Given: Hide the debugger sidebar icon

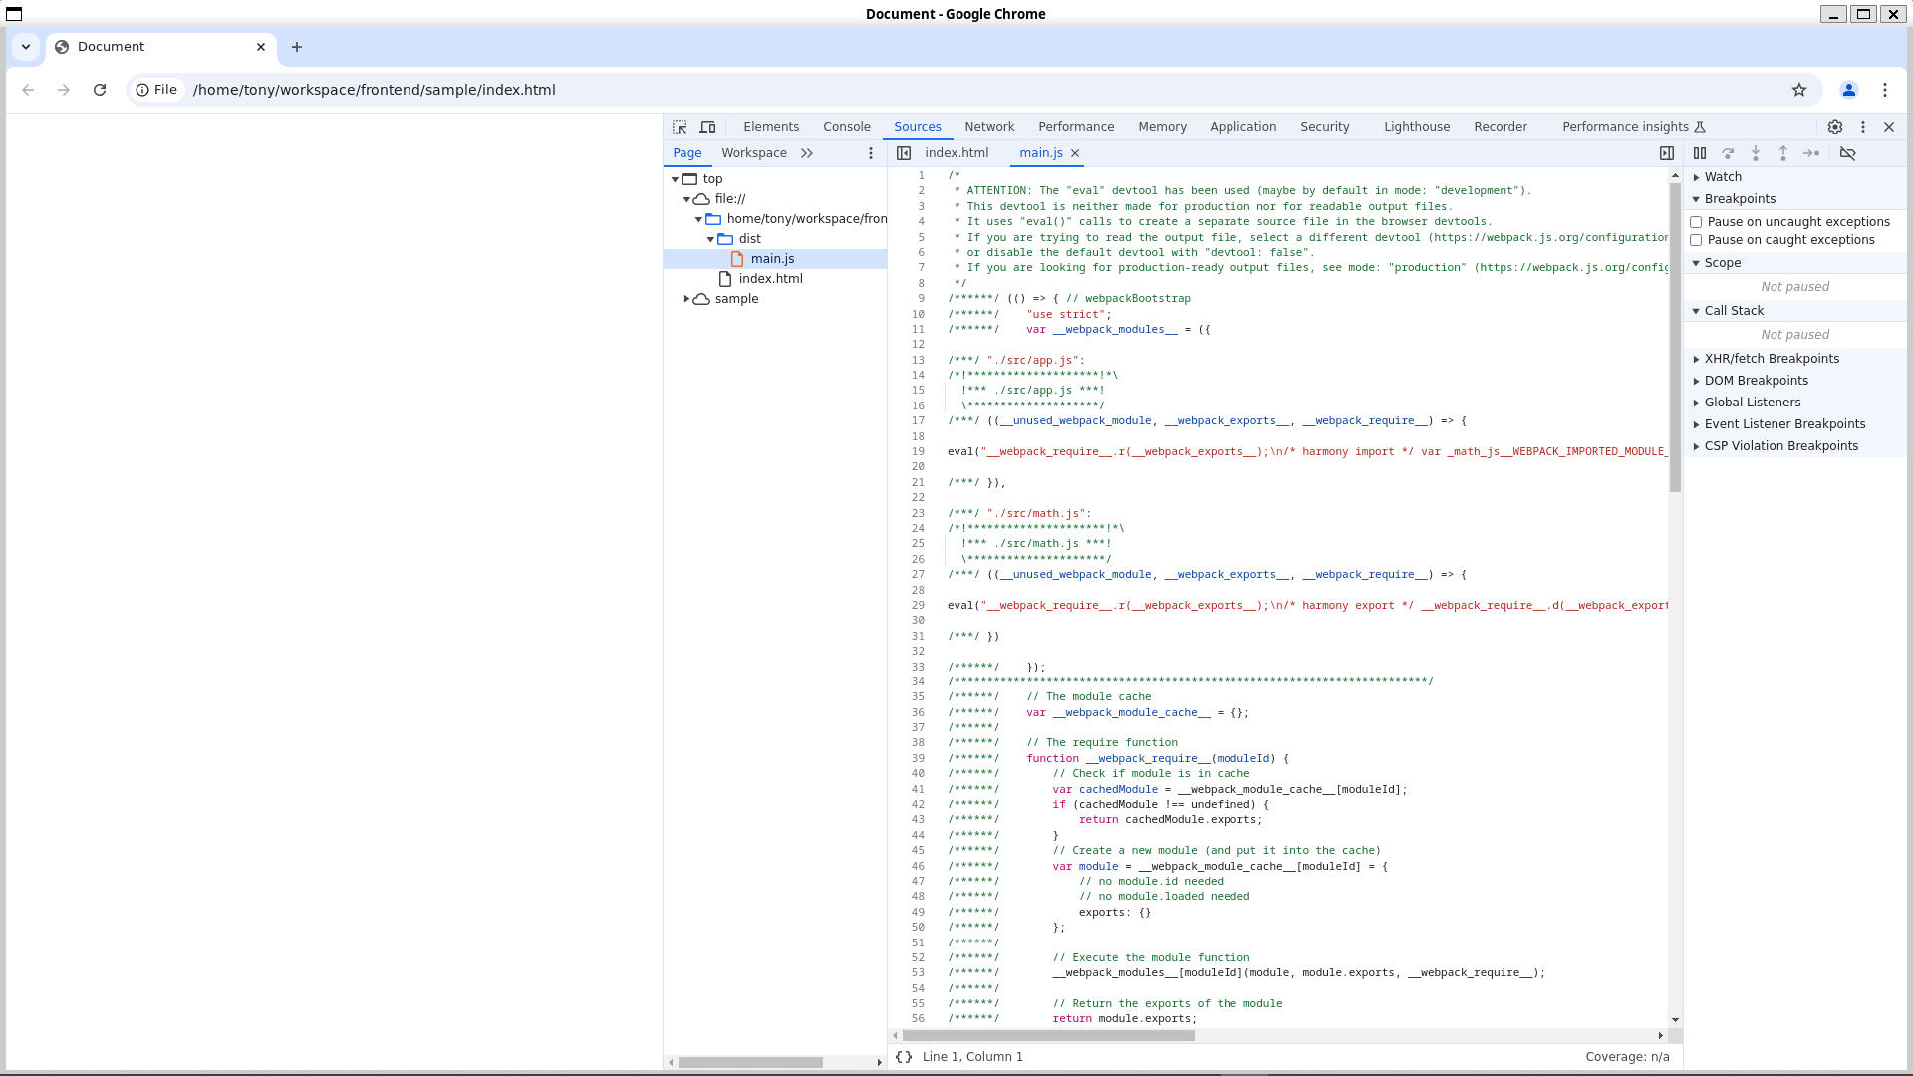Looking at the screenshot, I should click(1667, 153).
